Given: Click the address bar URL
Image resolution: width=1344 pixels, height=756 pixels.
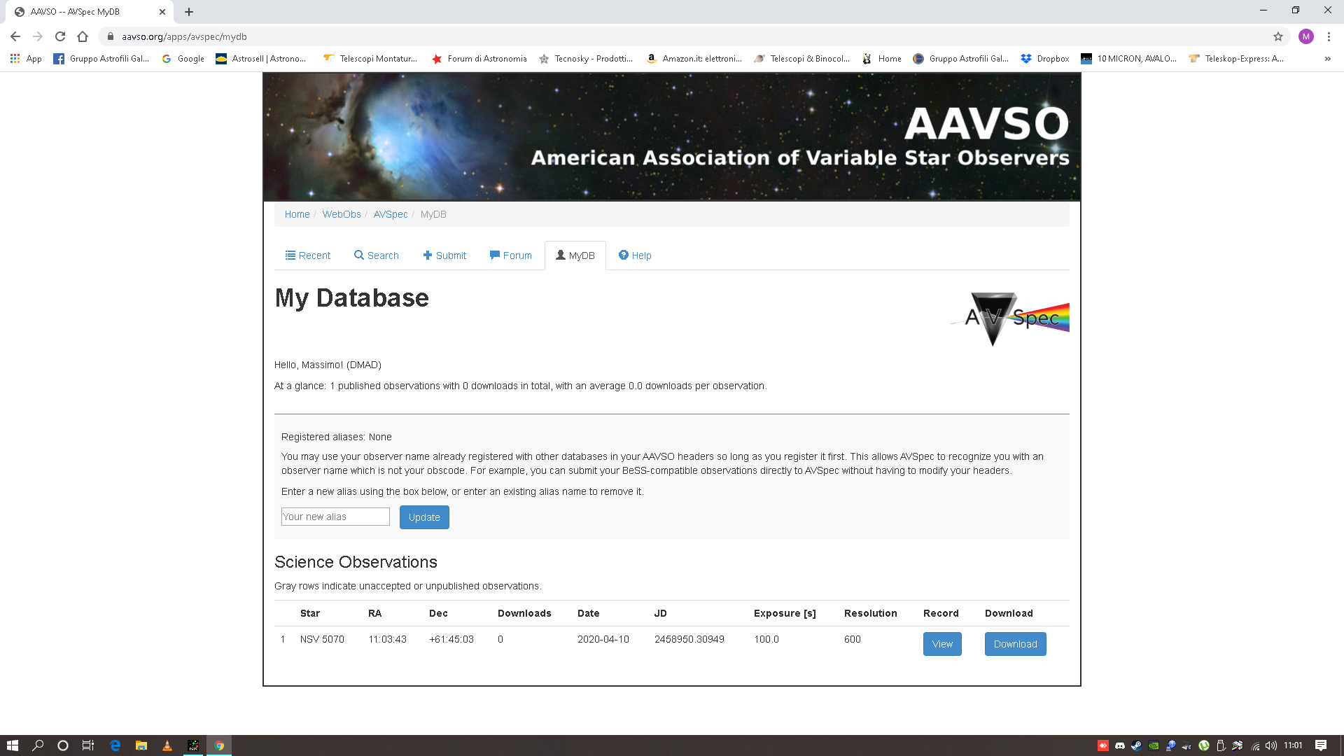Looking at the screenshot, I should coord(184,36).
